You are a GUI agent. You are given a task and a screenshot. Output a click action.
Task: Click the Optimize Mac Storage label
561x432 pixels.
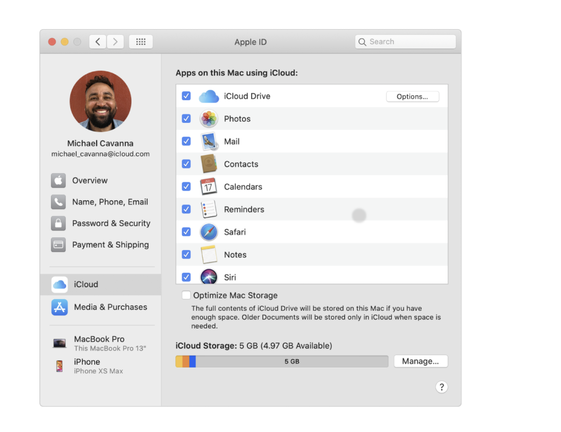coord(235,295)
